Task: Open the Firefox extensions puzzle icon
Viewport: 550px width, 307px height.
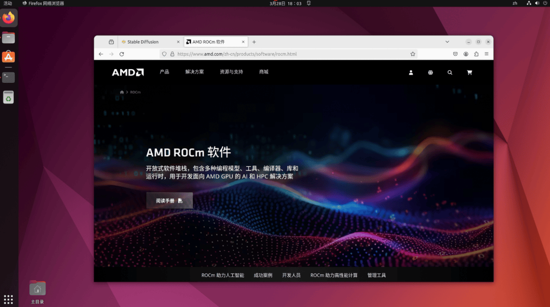Action: 476,54
